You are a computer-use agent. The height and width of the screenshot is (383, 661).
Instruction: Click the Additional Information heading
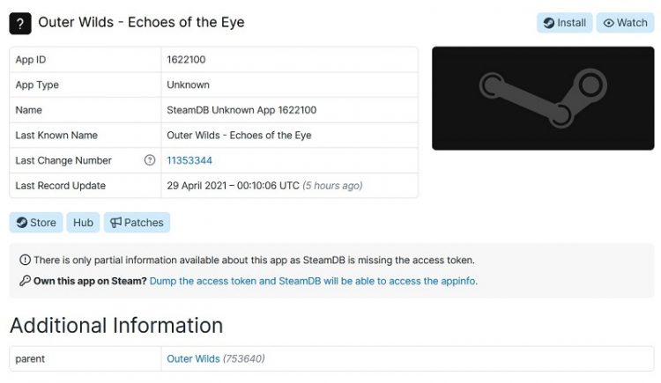point(116,325)
